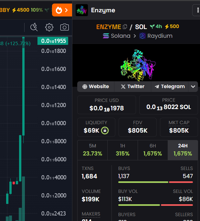The width and height of the screenshot is (200, 221).
Task: Click the Solana chain link
Action: pyautogui.click(x=117, y=36)
